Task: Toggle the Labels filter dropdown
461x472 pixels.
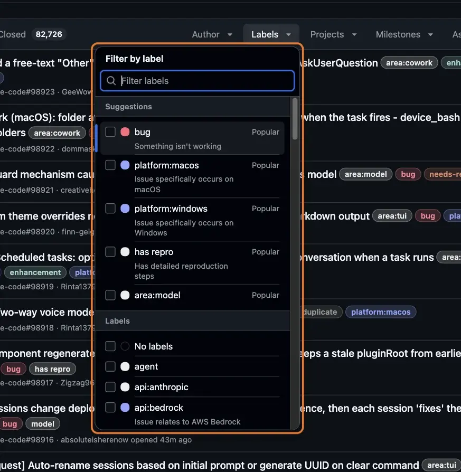Action: pyautogui.click(x=271, y=34)
